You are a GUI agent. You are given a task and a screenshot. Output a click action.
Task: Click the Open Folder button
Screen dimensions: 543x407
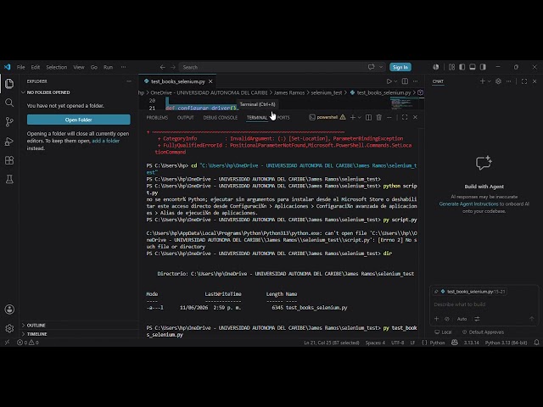(x=79, y=120)
